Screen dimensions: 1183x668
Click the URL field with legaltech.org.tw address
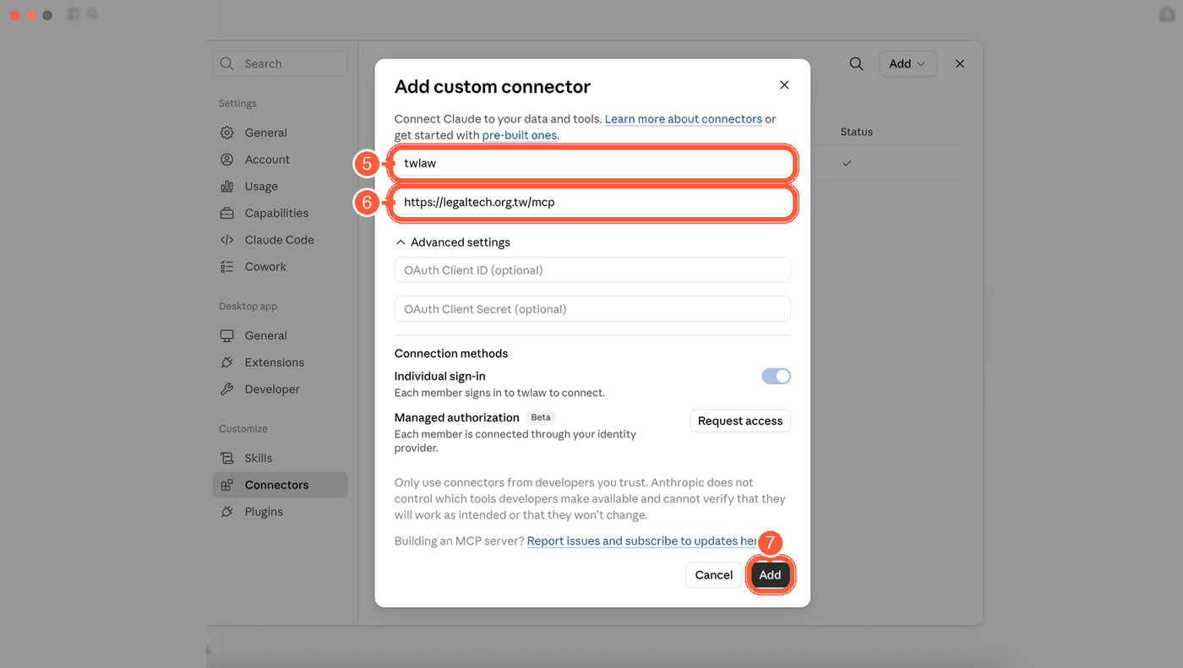coord(592,202)
